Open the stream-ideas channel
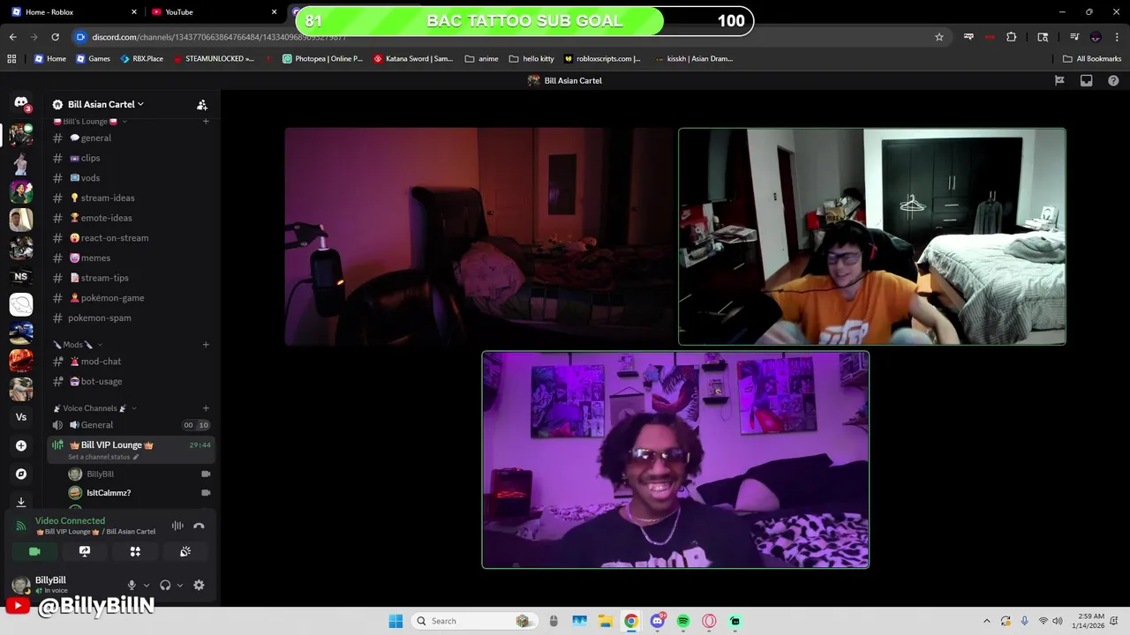The image size is (1130, 635). [131, 198]
